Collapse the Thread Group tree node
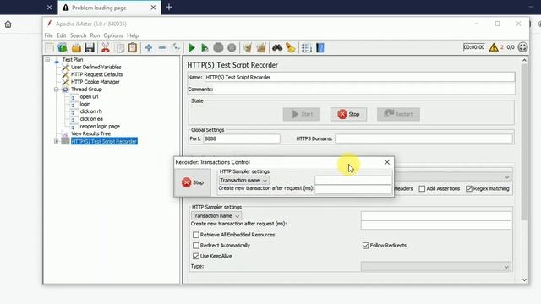This screenshot has height=304, width=541. pyautogui.click(x=57, y=90)
